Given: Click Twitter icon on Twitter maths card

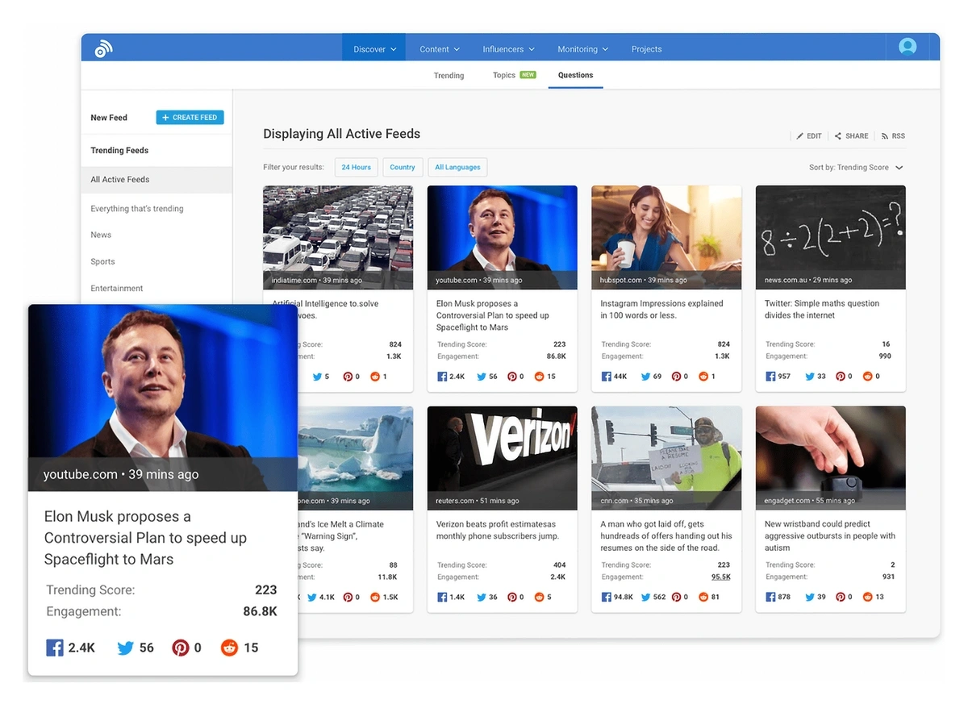Looking at the screenshot, I should click(x=810, y=377).
